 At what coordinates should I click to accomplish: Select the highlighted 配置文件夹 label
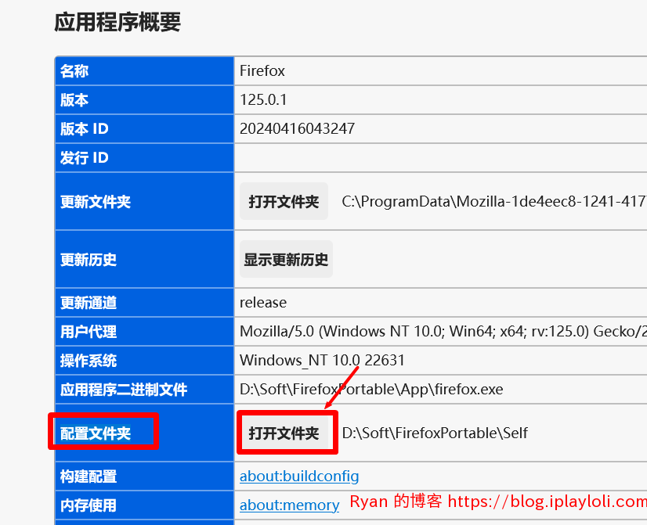coord(96,433)
